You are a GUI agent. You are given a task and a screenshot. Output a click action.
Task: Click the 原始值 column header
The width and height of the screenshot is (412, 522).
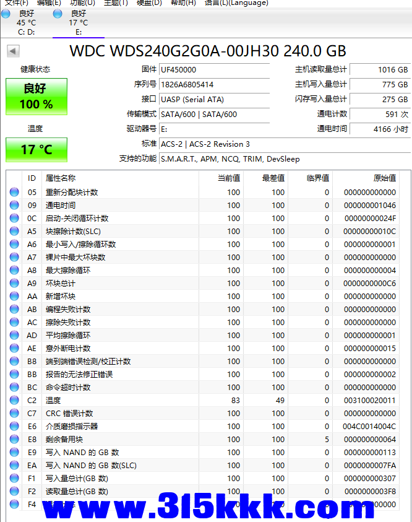coord(366,178)
